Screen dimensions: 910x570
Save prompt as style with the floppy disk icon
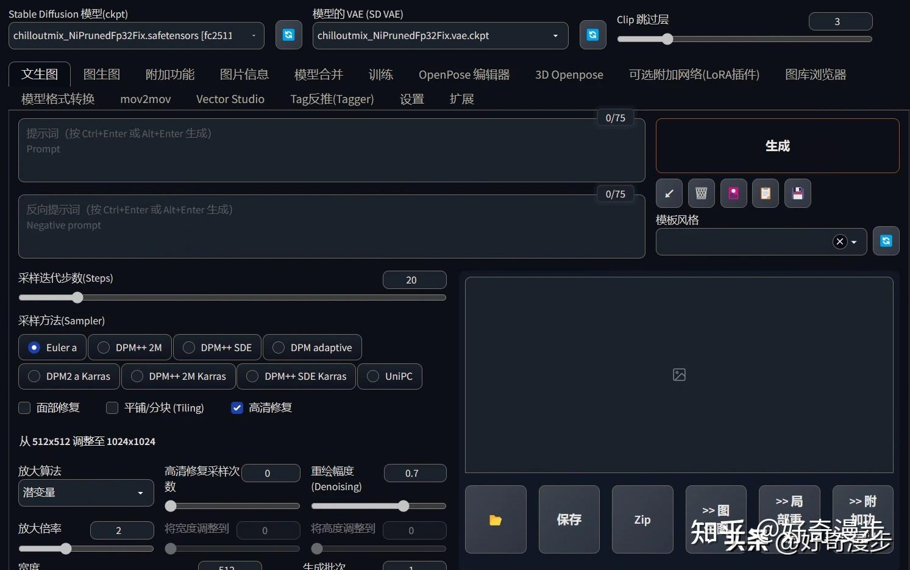tap(798, 194)
